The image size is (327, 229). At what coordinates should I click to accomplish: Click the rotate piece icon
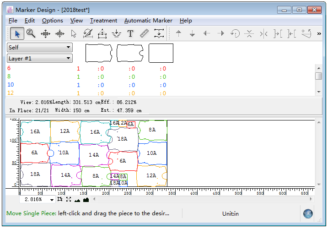tap(235, 33)
